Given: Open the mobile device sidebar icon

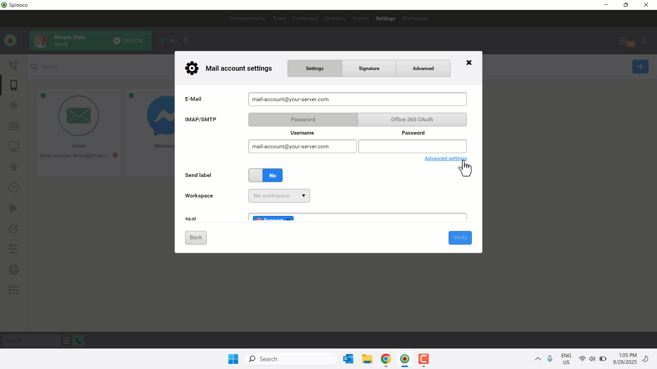Looking at the screenshot, I should pos(14,85).
